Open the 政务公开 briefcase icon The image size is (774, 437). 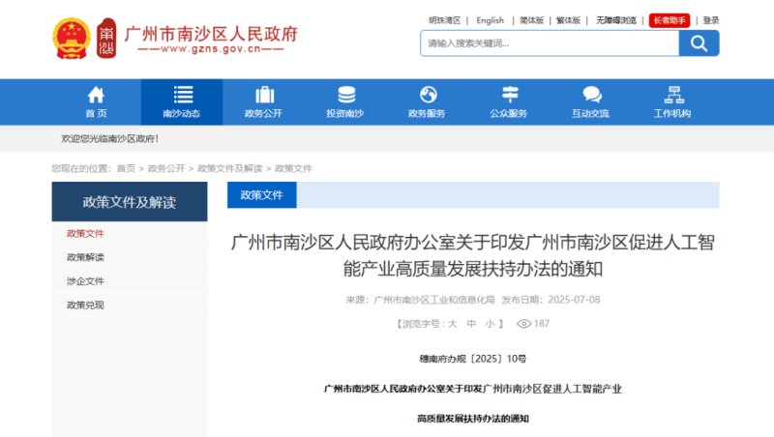264,95
